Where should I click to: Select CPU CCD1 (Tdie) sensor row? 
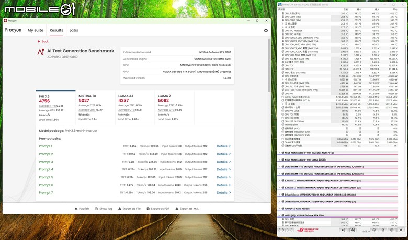click(x=338, y=17)
